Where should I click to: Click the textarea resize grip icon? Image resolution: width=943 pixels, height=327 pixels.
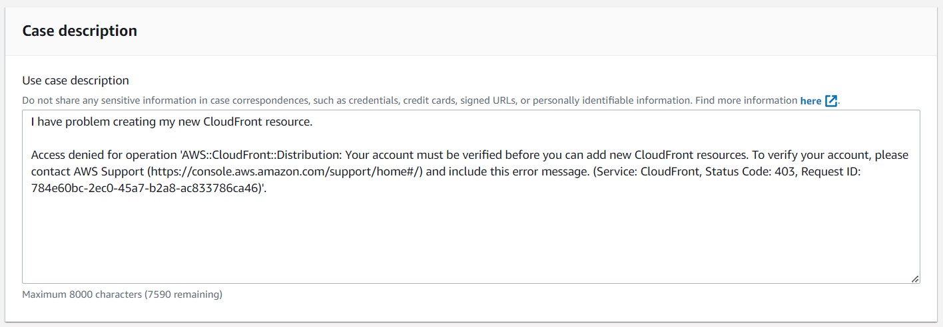(915, 279)
